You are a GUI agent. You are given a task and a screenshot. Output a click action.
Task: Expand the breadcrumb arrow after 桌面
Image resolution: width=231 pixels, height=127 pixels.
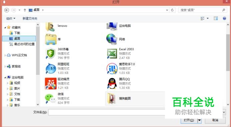43,10
